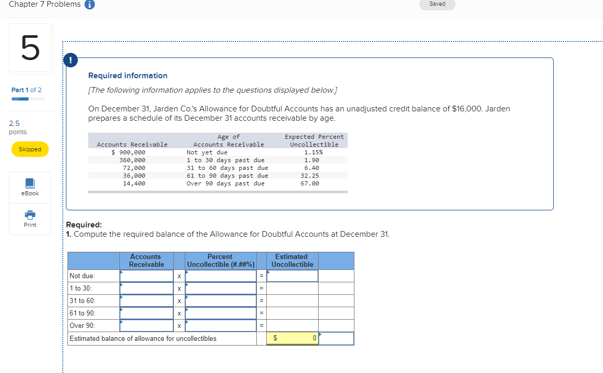The height and width of the screenshot is (373, 603).
Task: Click the Over 90 Percent Uncollectible input
Action: point(220,325)
